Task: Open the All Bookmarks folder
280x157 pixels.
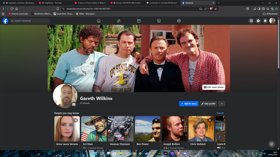Action: click(x=270, y=14)
